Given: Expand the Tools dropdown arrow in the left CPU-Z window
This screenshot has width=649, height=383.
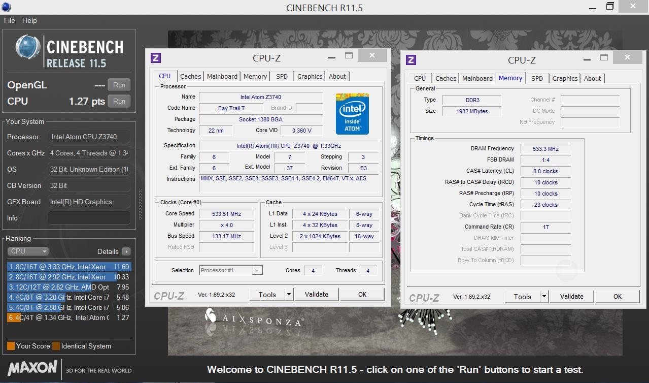Looking at the screenshot, I should (289, 294).
